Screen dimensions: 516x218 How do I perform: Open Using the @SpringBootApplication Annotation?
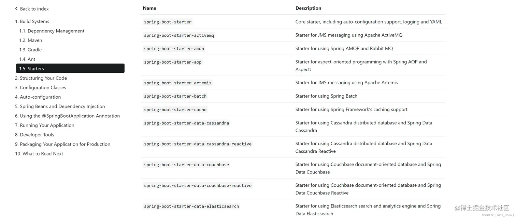[x=67, y=116]
